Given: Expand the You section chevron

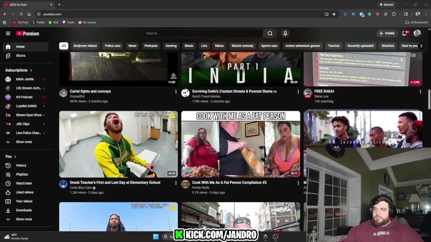Looking at the screenshot, I should pyautogui.click(x=15, y=157).
